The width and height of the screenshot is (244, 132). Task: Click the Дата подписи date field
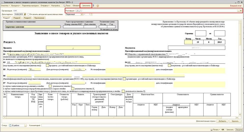pyautogui.click(x=19, y=14)
